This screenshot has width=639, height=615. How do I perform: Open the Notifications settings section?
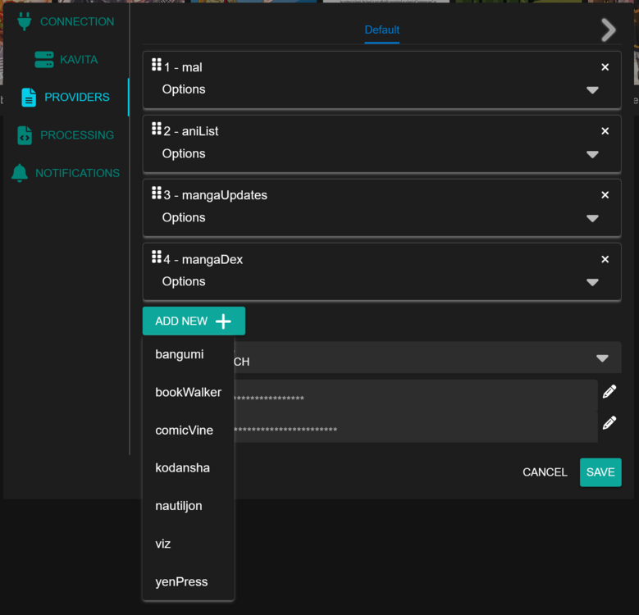[x=65, y=173]
